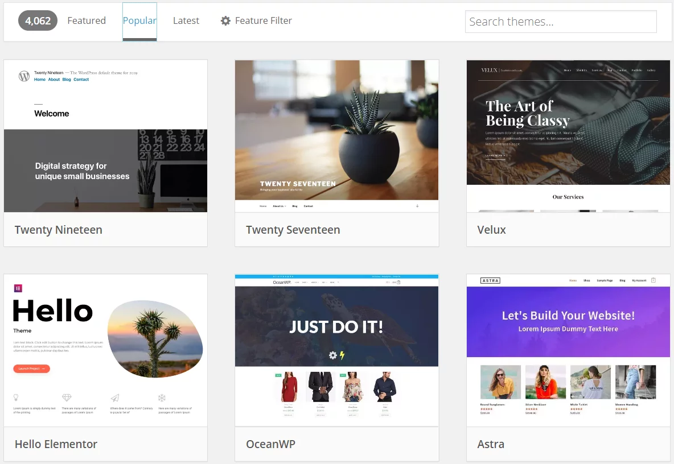Click the Astra logo badge in preview

pyautogui.click(x=490, y=280)
